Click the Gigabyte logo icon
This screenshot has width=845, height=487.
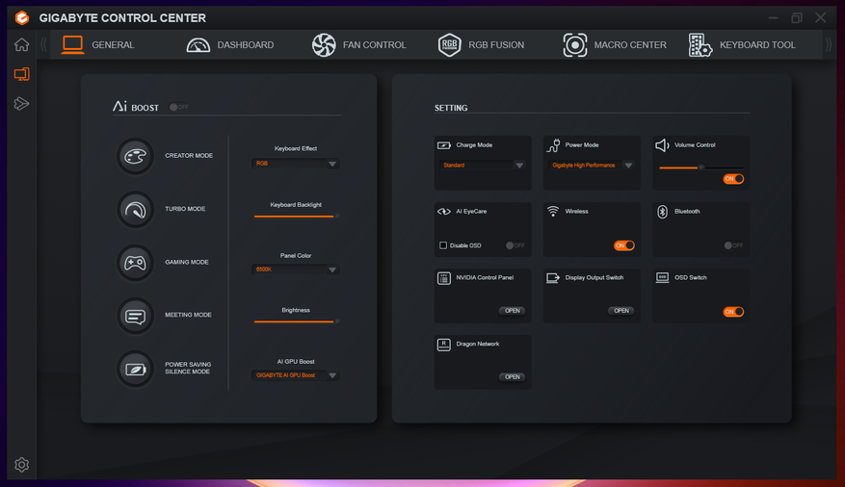tap(21, 17)
